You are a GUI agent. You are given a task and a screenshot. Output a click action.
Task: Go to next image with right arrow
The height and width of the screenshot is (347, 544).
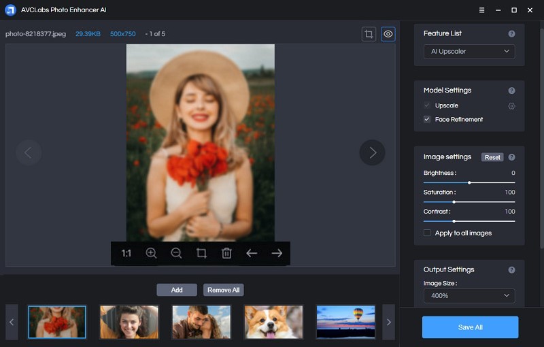(277, 253)
